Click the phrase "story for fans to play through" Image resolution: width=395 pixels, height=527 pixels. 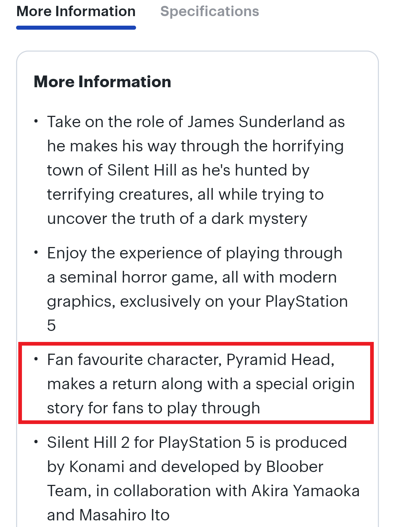[x=154, y=408]
